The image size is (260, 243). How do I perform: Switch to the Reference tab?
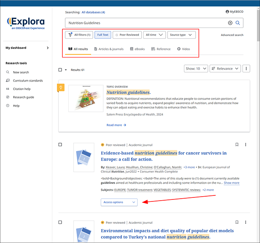[161, 49]
